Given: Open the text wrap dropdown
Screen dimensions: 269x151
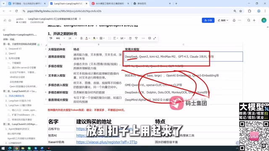Looking at the screenshot, I should [123, 38].
